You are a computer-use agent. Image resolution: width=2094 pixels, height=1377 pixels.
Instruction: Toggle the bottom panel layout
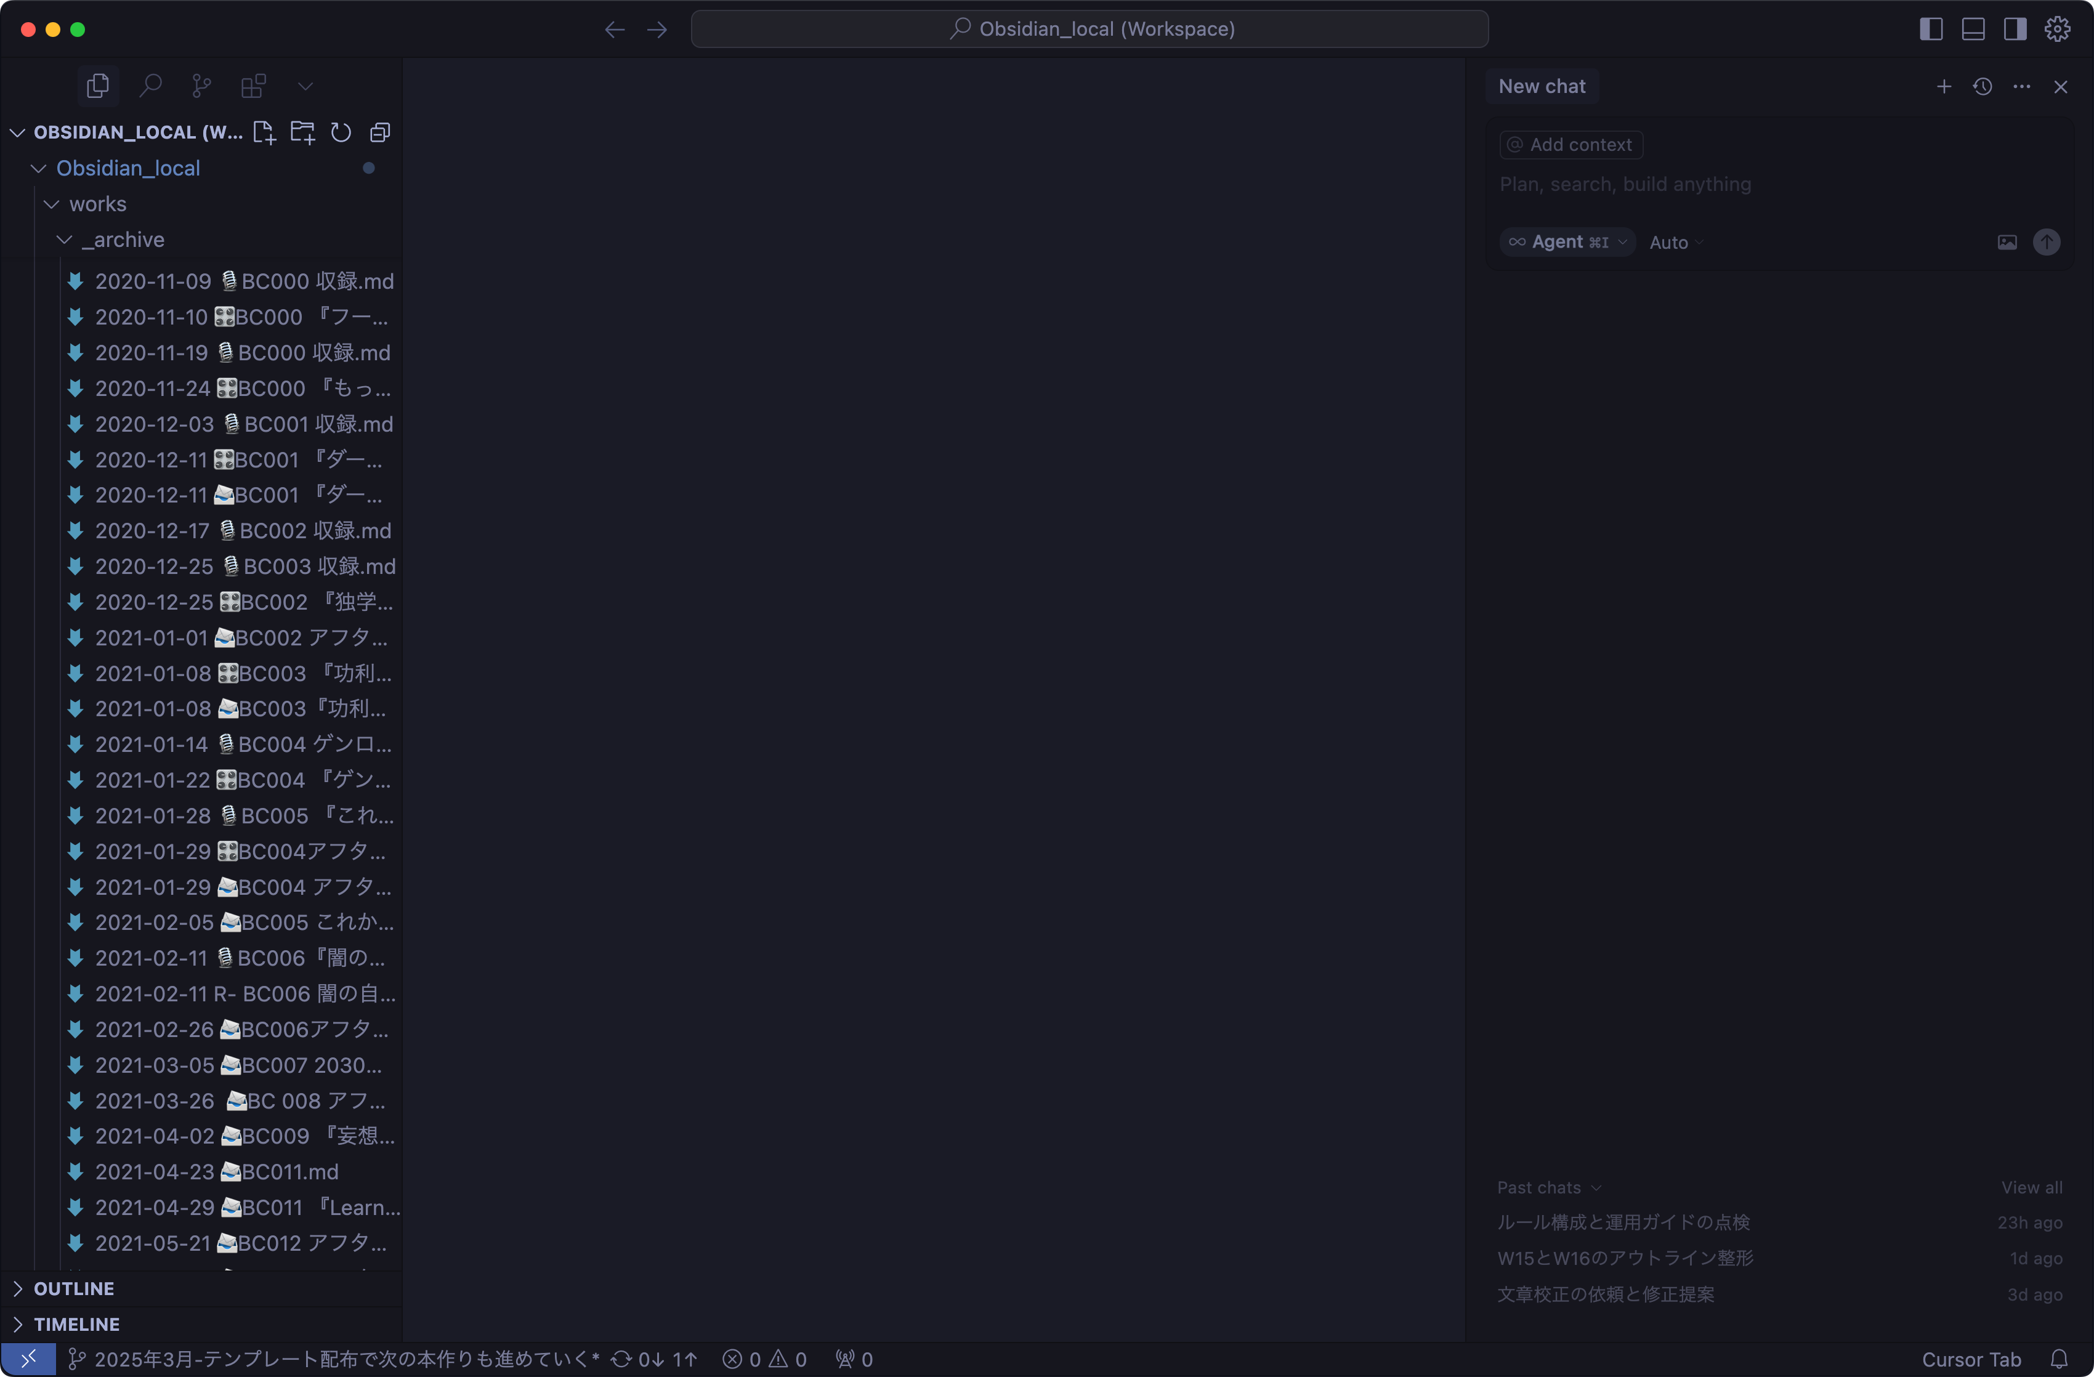click(1973, 29)
